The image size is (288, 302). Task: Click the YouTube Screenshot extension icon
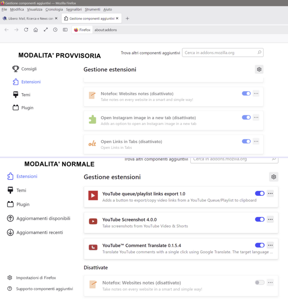point(93,221)
